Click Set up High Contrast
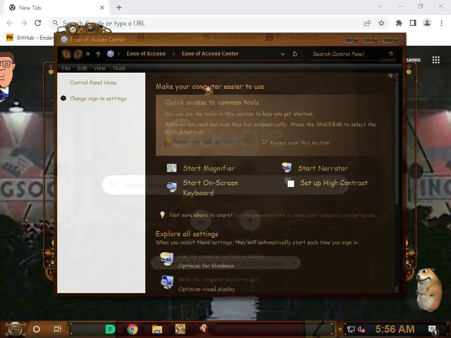451x338 pixels. pyautogui.click(x=334, y=183)
